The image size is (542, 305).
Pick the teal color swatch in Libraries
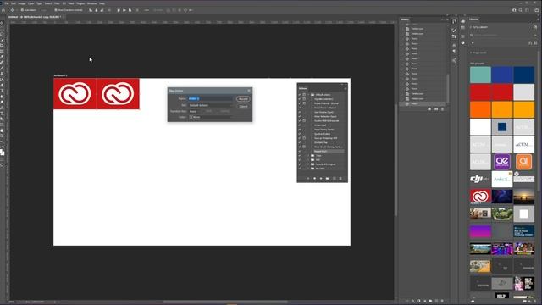480,75
